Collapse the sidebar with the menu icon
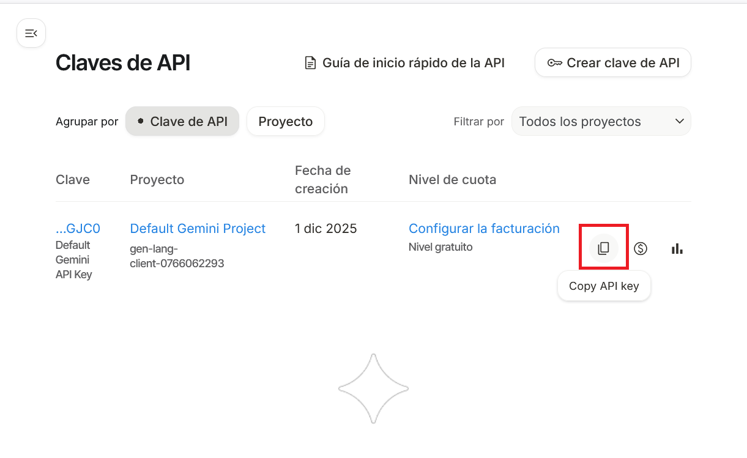This screenshot has width=747, height=458. [x=31, y=33]
